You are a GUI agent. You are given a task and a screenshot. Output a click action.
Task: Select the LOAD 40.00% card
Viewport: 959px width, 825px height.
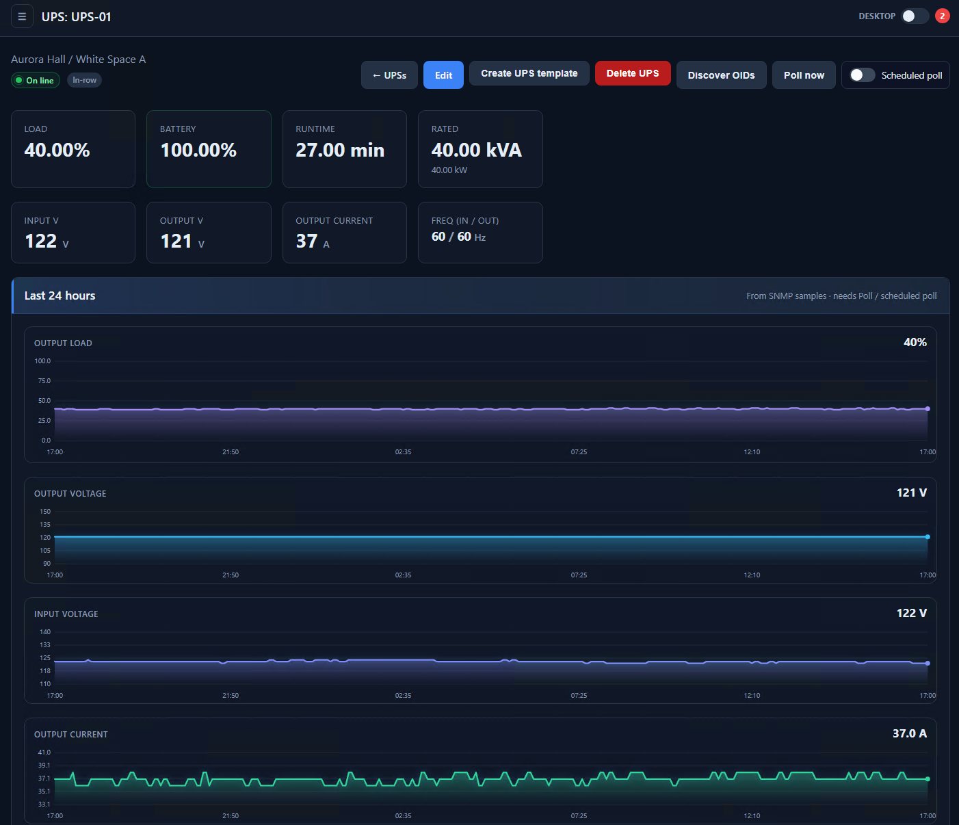[73, 149]
